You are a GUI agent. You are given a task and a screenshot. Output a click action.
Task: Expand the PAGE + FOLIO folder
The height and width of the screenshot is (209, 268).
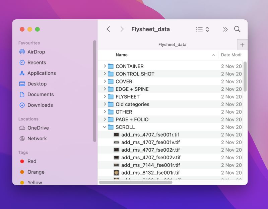point(105,120)
